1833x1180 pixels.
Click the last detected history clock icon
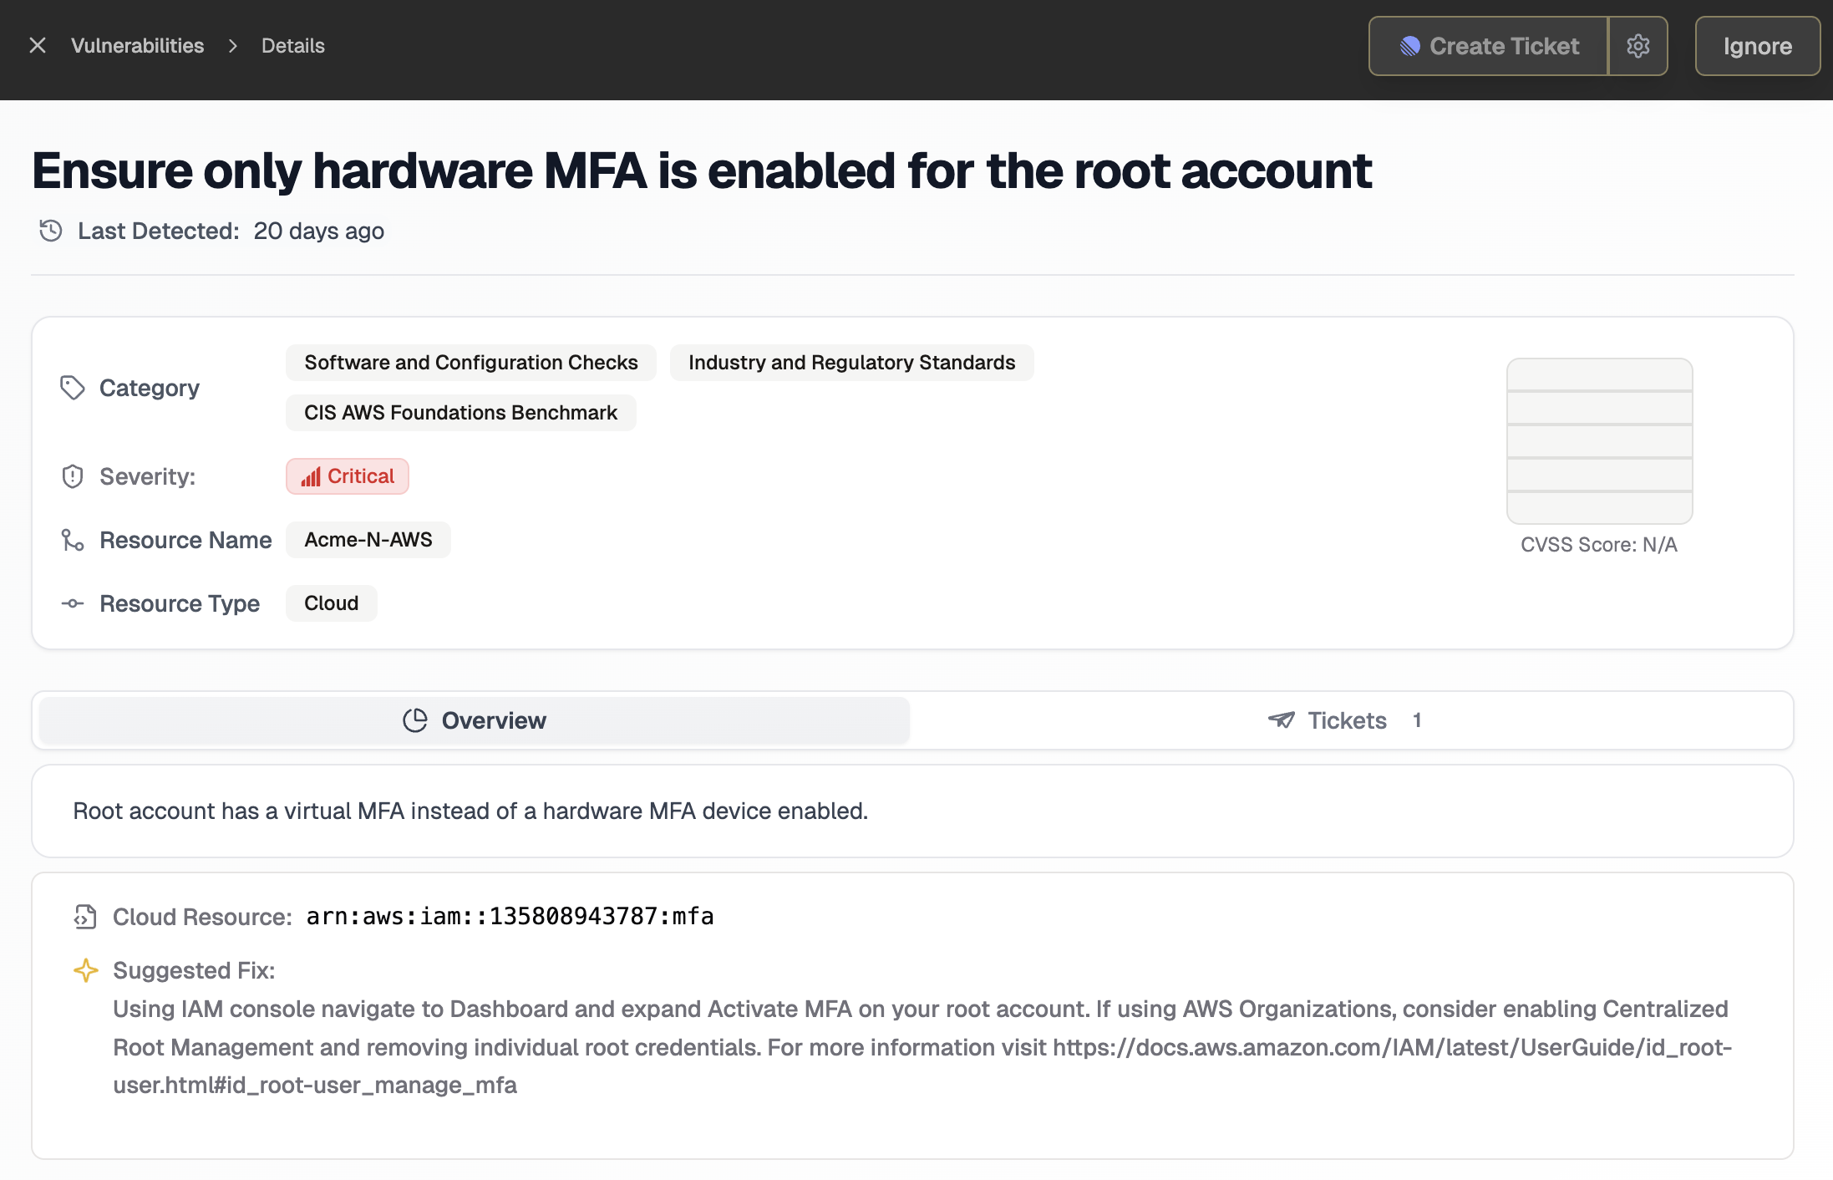51,231
